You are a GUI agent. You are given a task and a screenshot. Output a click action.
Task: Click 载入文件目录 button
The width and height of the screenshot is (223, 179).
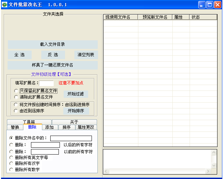(53, 44)
